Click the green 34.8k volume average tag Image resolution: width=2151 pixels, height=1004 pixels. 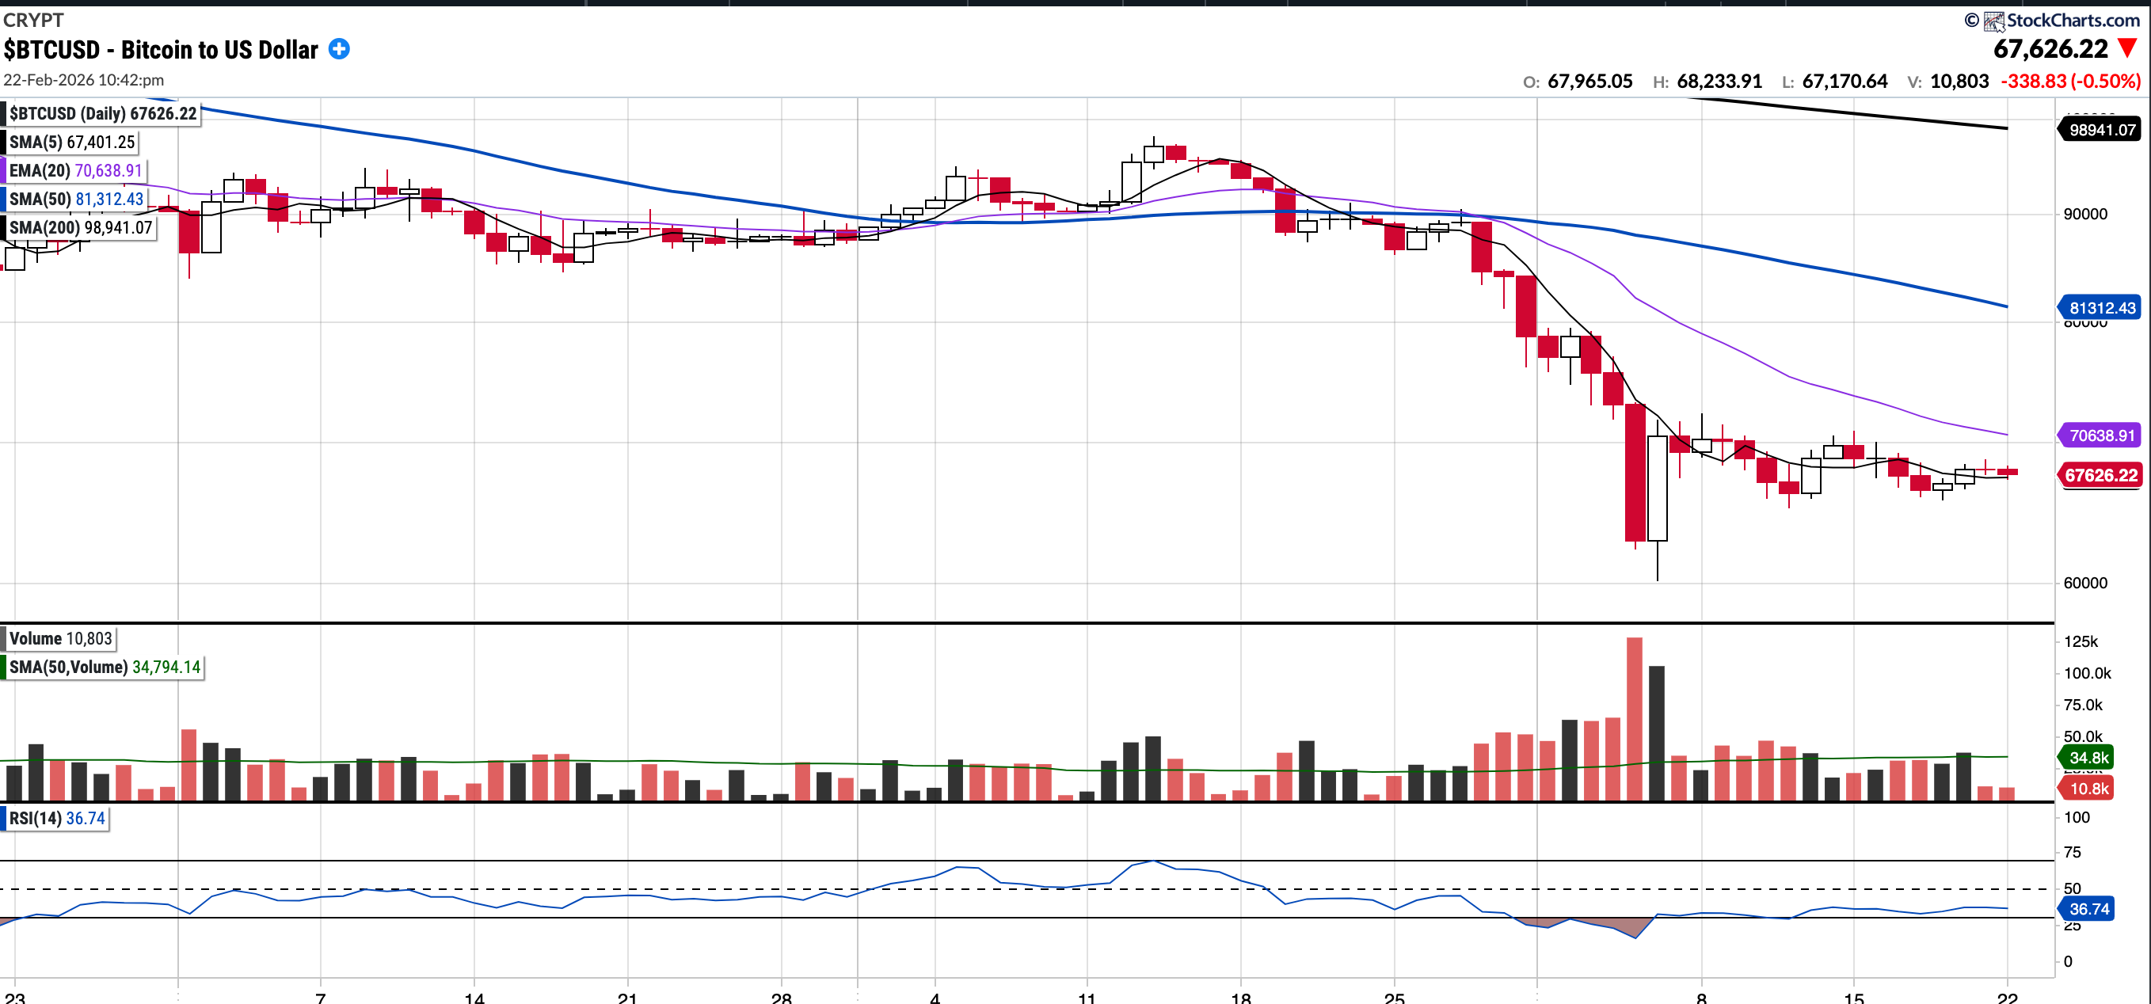tap(2088, 757)
